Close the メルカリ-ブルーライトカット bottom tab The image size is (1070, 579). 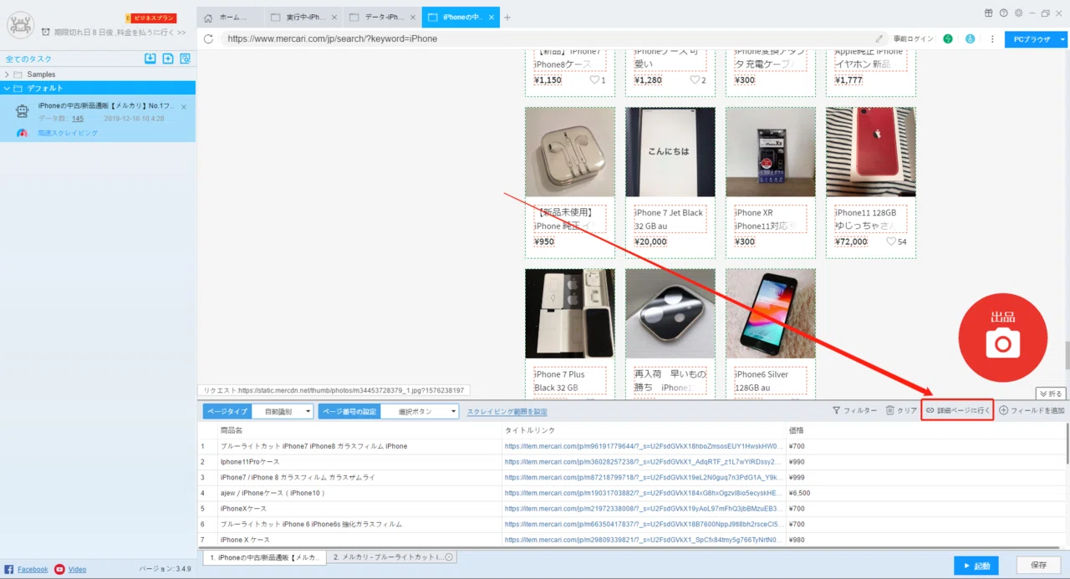(448, 557)
